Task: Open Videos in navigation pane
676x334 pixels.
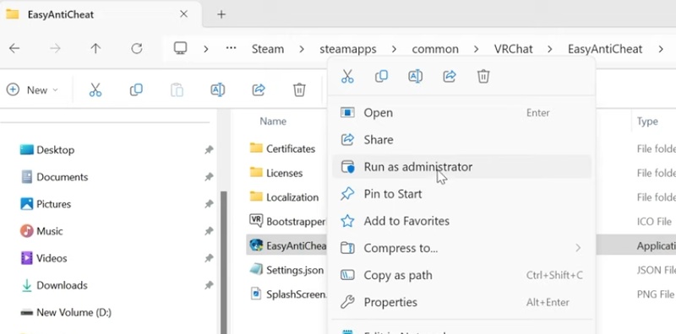Action: tap(44, 258)
